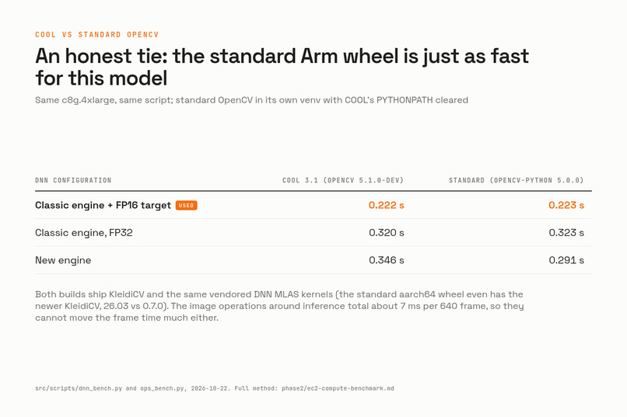The width and height of the screenshot is (627, 417).
Task: Click the 0.346 s cell
Action: click(x=387, y=260)
